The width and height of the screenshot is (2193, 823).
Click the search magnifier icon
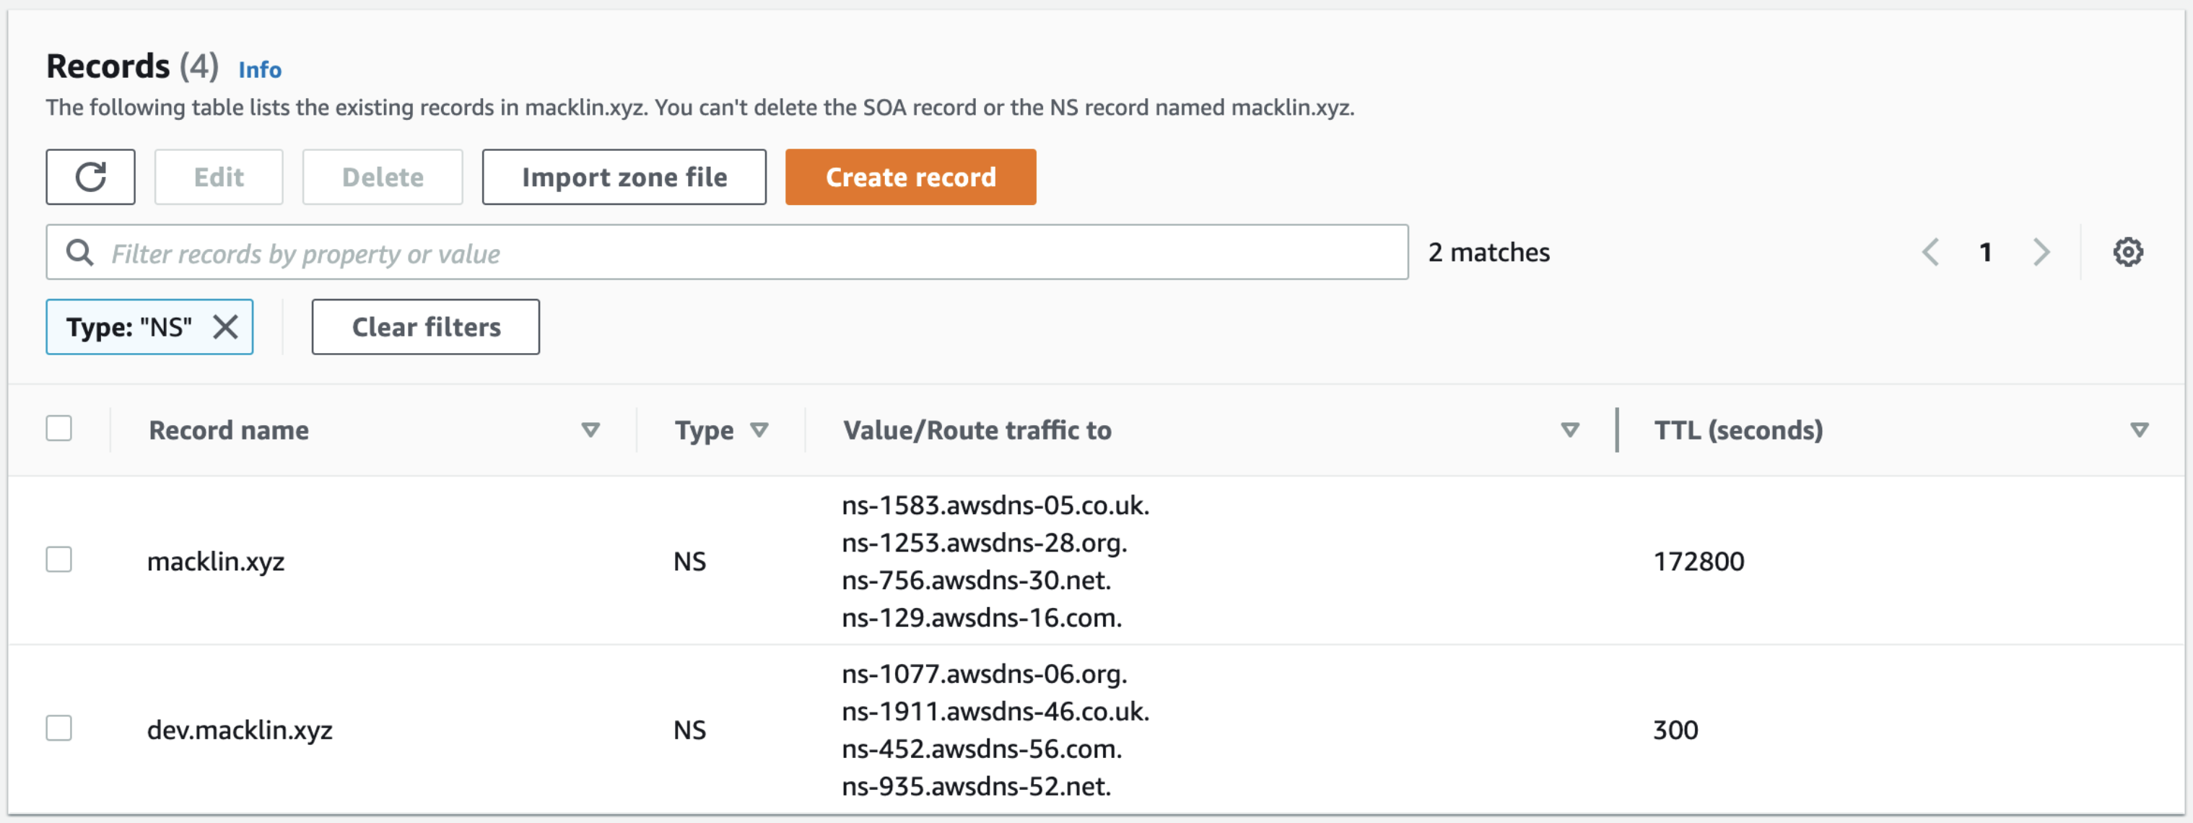click(x=80, y=253)
